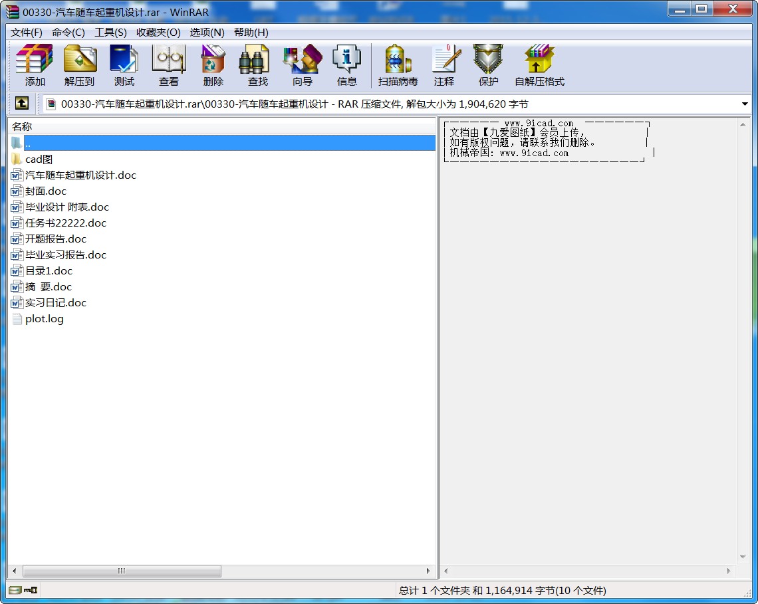Click comment pane scroll down arrow
The width and height of the screenshot is (758, 604).
(743, 557)
